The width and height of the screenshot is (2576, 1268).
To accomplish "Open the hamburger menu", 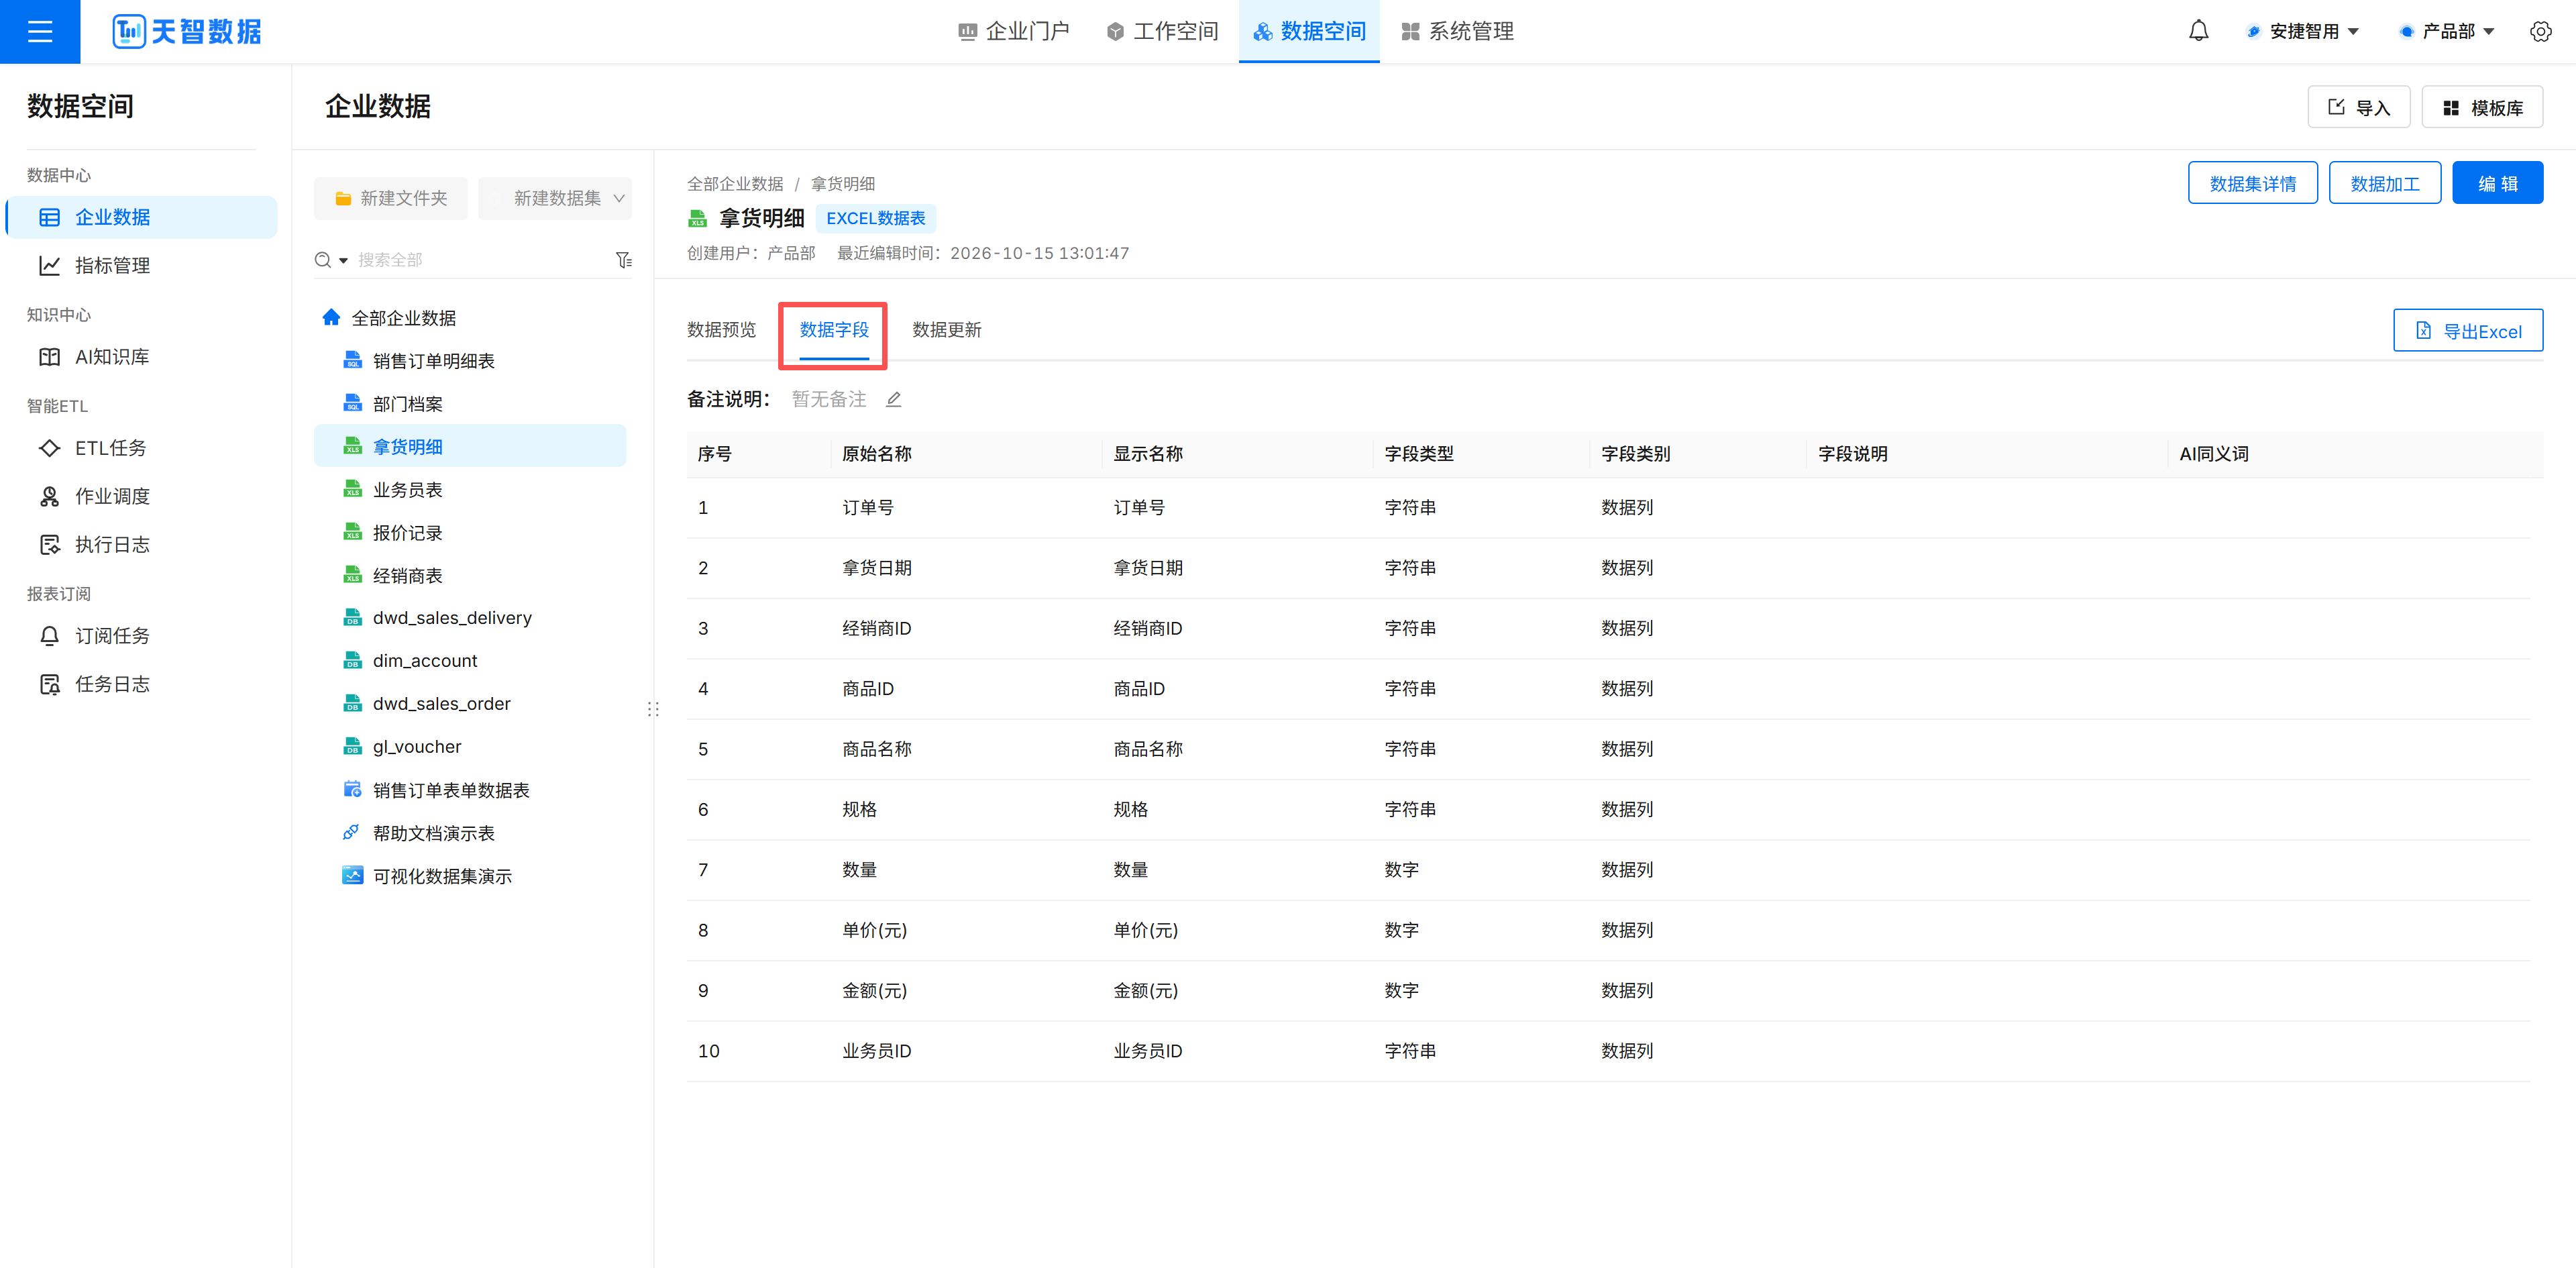I will tap(40, 31).
